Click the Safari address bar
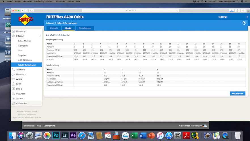Image resolution: width=250 pixels, height=141 pixels. [130, 10]
